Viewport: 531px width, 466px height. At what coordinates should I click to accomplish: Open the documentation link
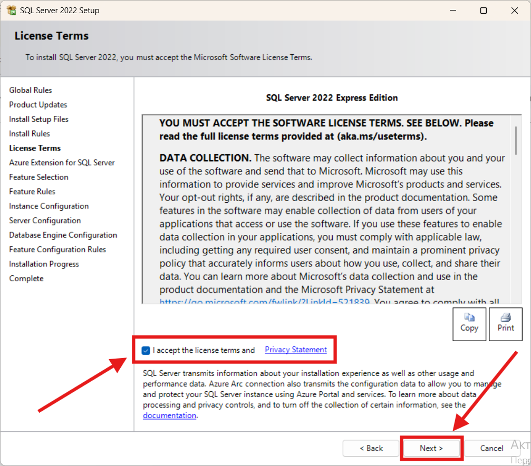coord(169,415)
